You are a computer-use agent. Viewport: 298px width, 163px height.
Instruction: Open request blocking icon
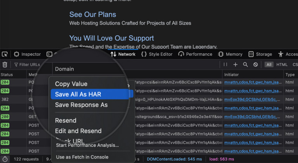click(255, 65)
